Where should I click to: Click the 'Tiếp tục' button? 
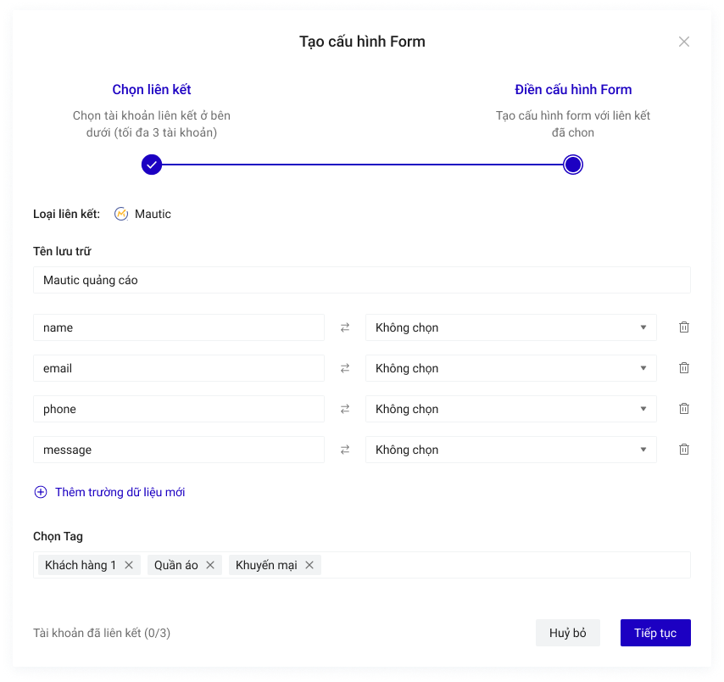(655, 633)
